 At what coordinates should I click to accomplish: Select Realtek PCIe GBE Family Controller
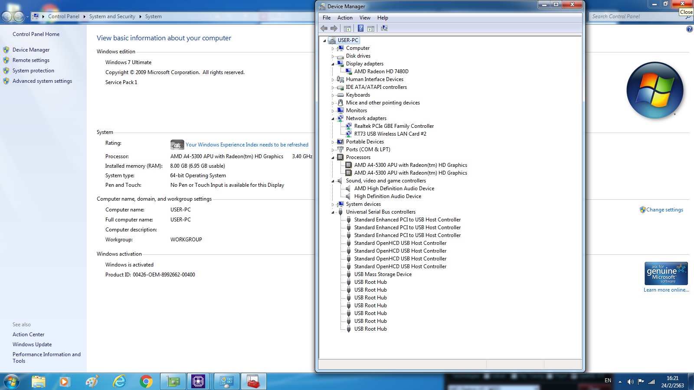(x=394, y=126)
